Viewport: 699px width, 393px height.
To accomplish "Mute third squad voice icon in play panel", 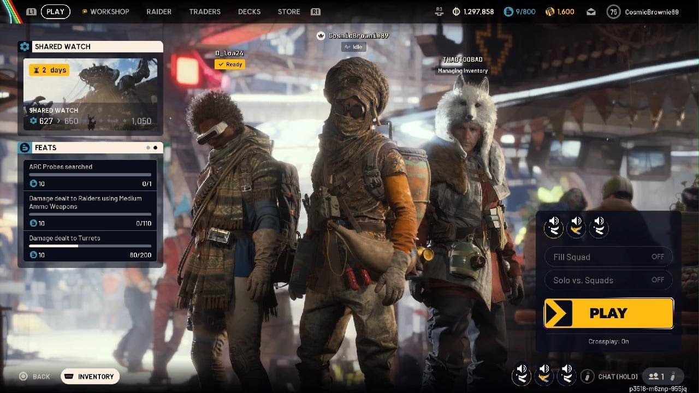I will point(599,226).
